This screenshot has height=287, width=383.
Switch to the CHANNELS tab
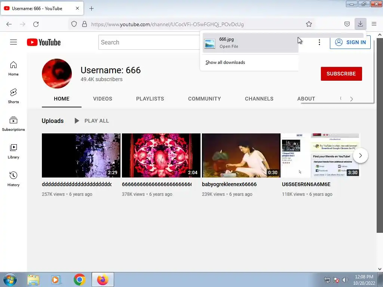pyautogui.click(x=259, y=99)
